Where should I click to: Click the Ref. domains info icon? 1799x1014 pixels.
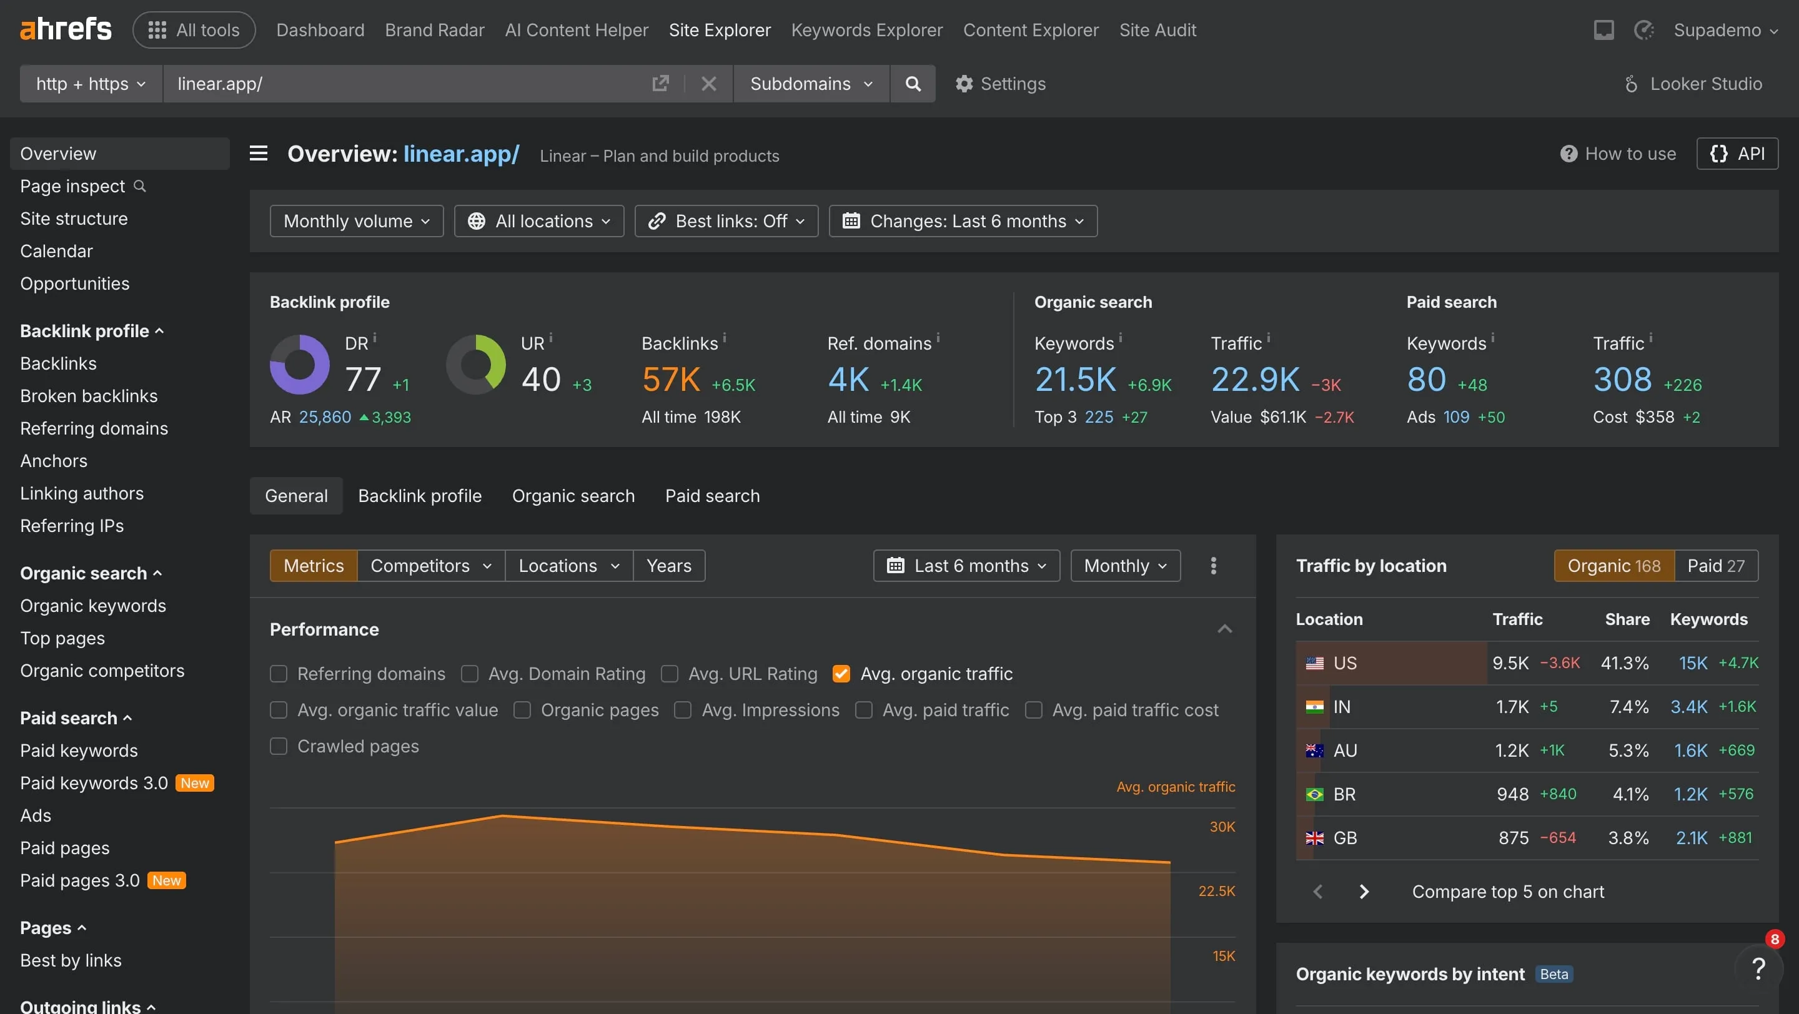pyautogui.click(x=938, y=338)
